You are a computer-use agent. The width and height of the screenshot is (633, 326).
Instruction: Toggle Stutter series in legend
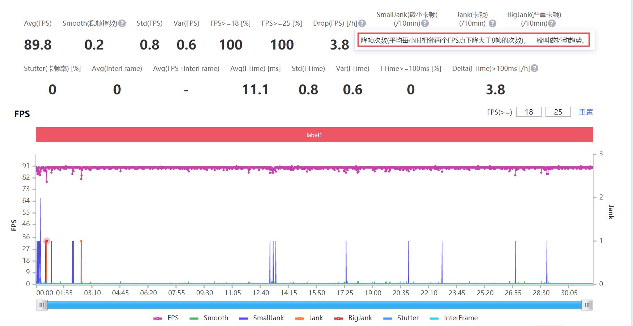pos(401,318)
